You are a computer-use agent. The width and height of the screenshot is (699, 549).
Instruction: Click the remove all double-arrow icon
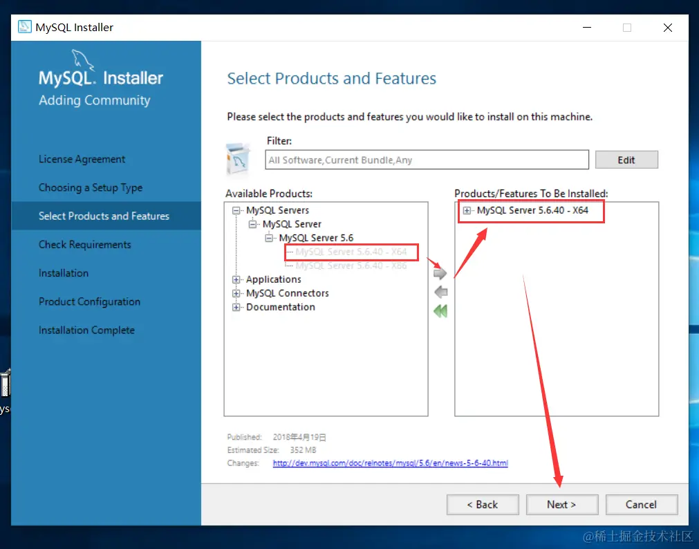tap(440, 311)
